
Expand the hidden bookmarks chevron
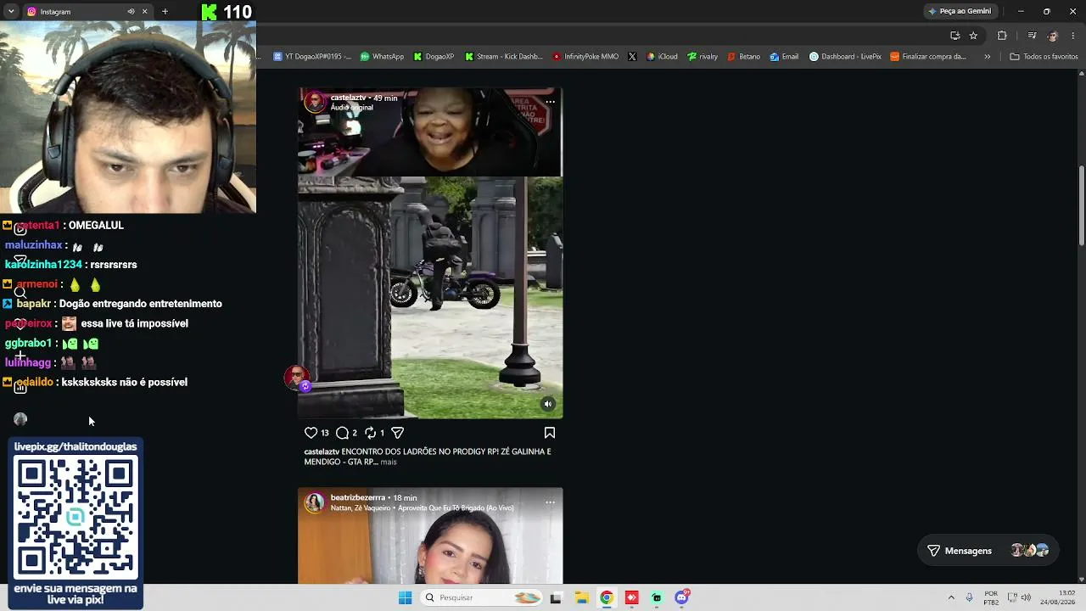(x=987, y=57)
